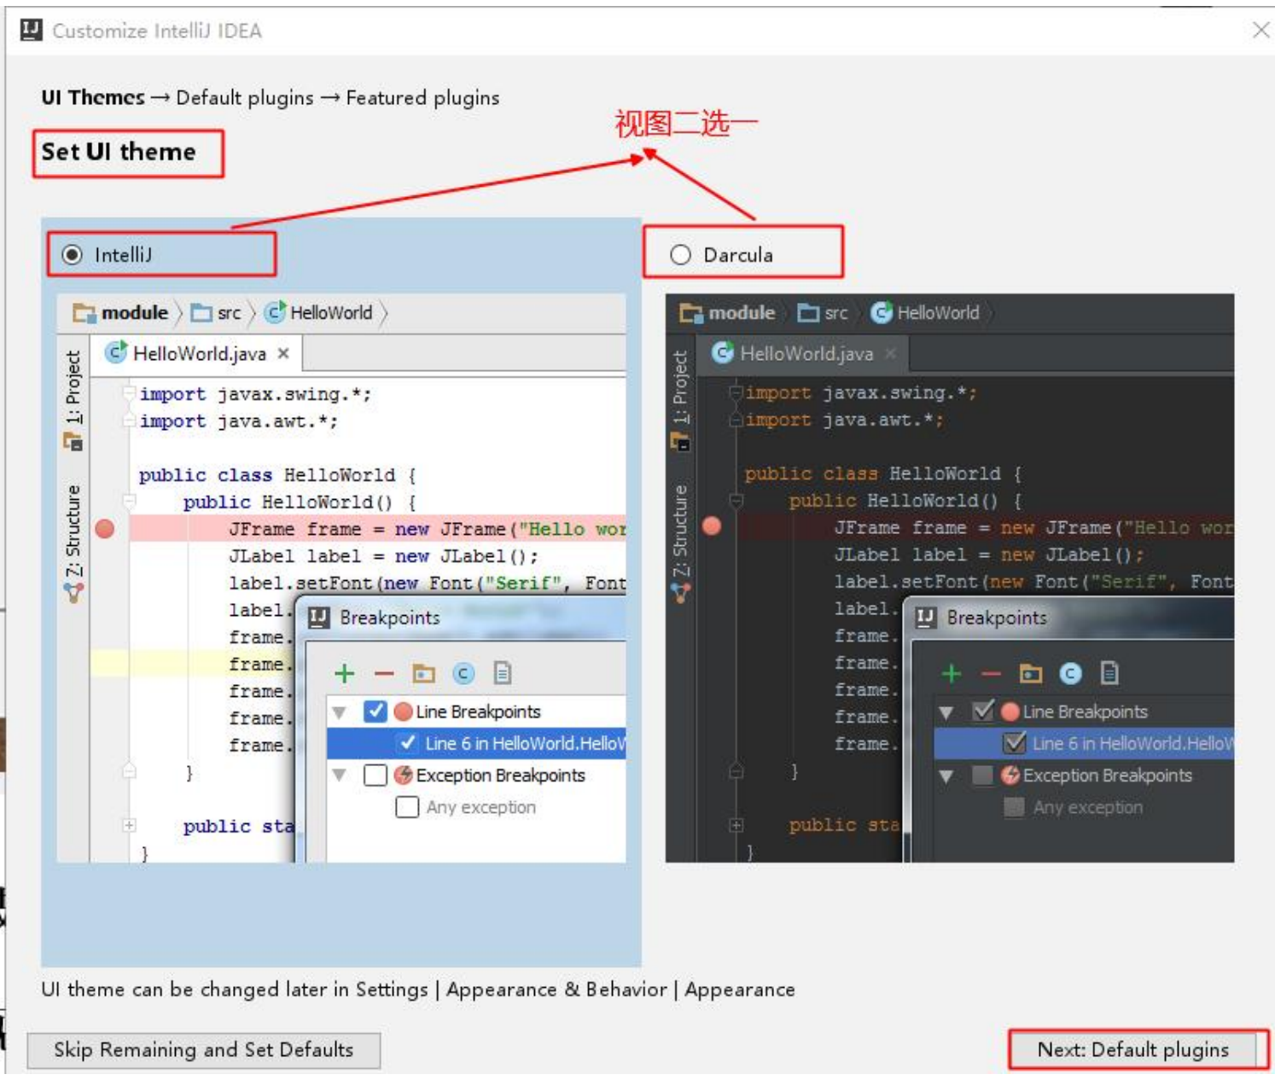Image resolution: width=1275 pixels, height=1080 pixels.
Task: Collapse imports fold marker in light preview
Action: click(x=129, y=393)
